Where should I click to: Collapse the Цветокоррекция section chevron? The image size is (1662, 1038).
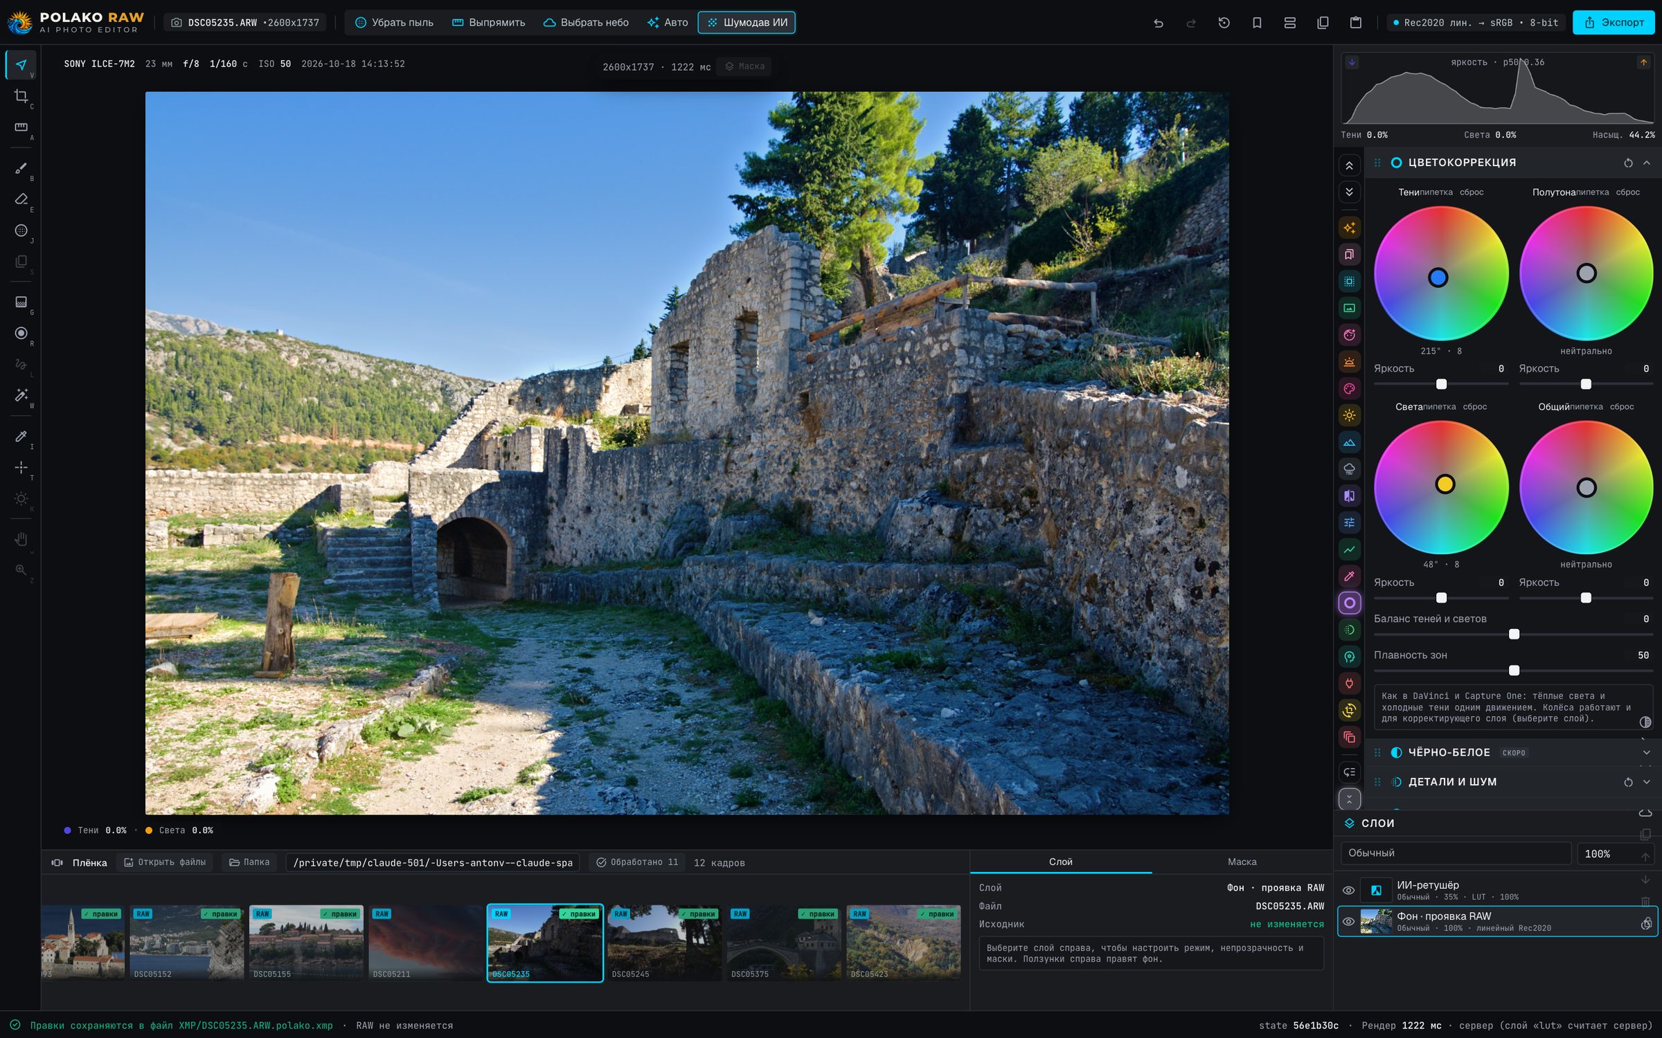(x=1647, y=163)
